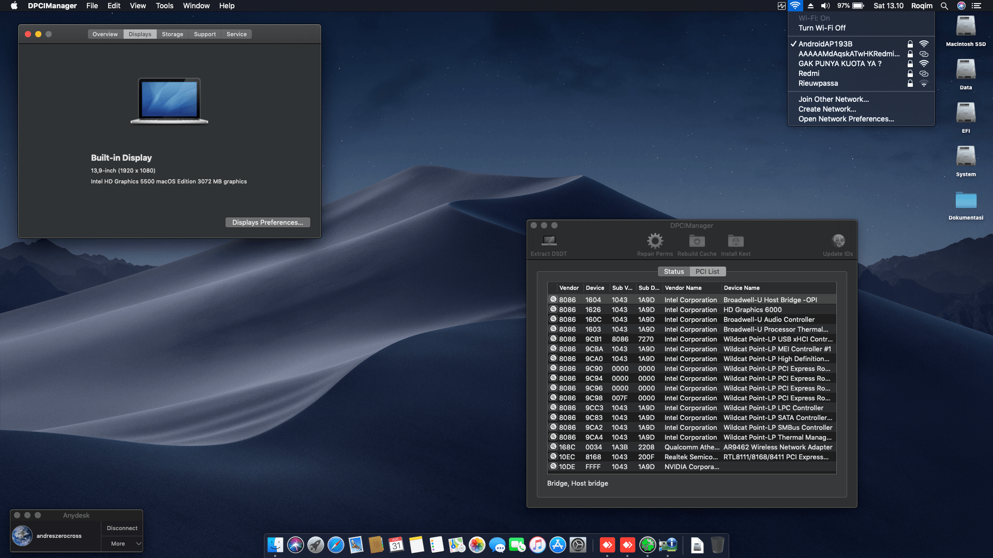Select the Dokumentasi folder on desktop
The image size is (993, 558).
point(966,205)
